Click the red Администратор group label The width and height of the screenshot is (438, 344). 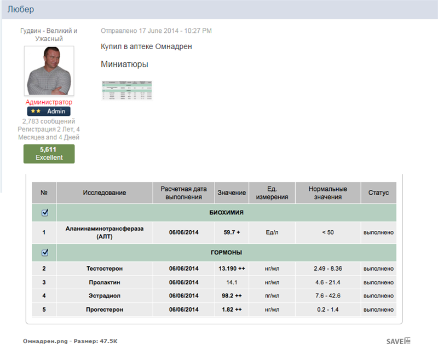49,102
